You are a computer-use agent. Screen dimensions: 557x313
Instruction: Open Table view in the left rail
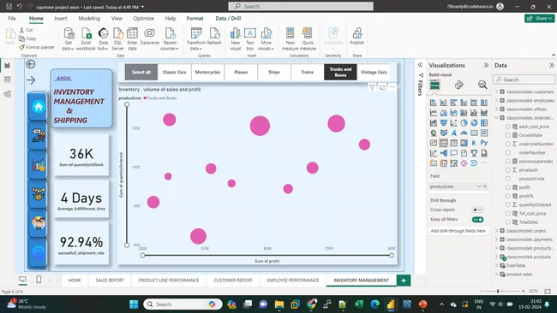pos(7,80)
